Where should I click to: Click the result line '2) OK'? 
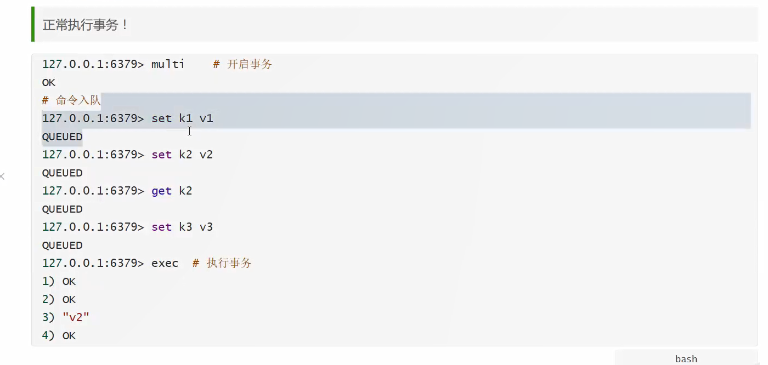click(x=59, y=299)
